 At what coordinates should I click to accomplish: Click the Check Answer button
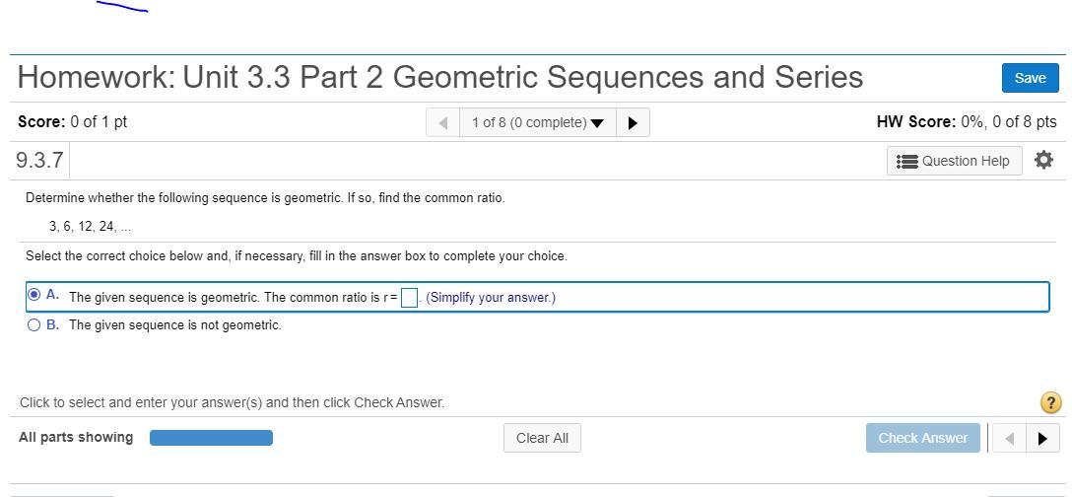click(922, 438)
